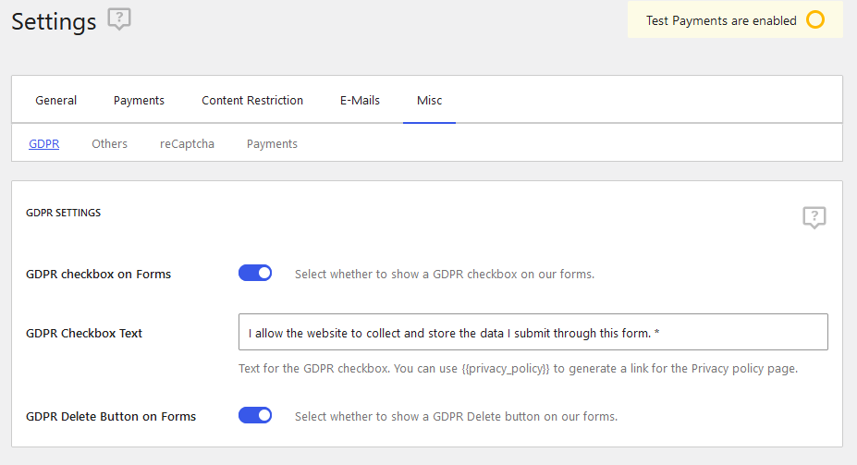Open the Payments sub-tab under Misc
This screenshot has width=857, height=465.
pos(272,143)
